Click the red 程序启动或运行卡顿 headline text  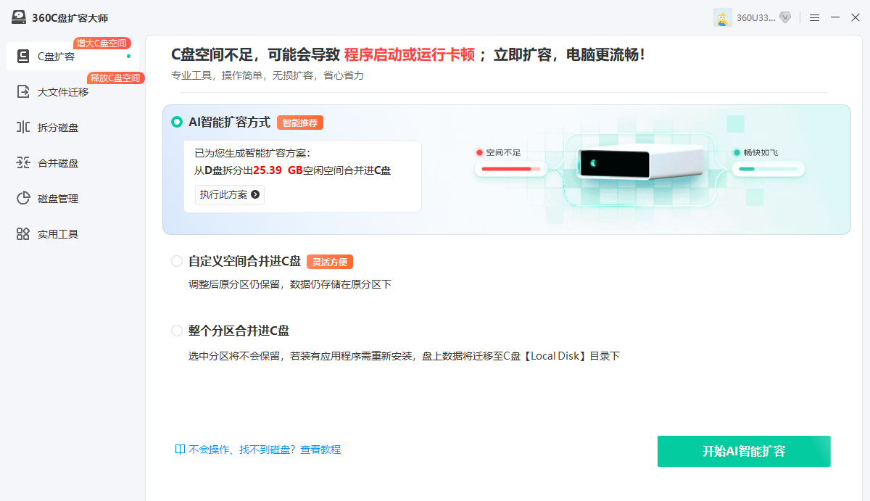[410, 54]
